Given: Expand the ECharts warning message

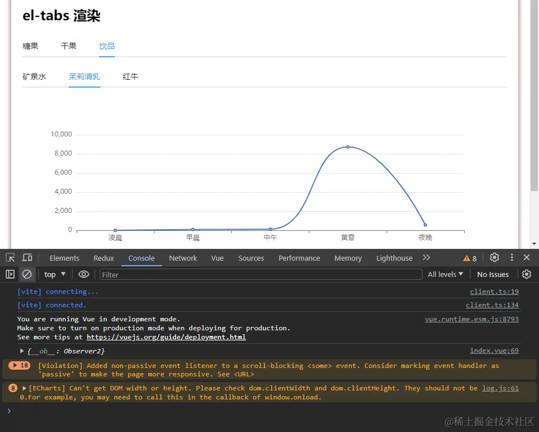Looking at the screenshot, I should point(25,388).
